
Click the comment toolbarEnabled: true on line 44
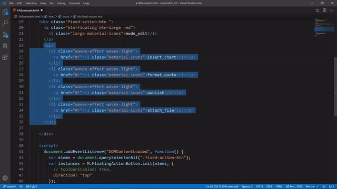click(82, 169)
